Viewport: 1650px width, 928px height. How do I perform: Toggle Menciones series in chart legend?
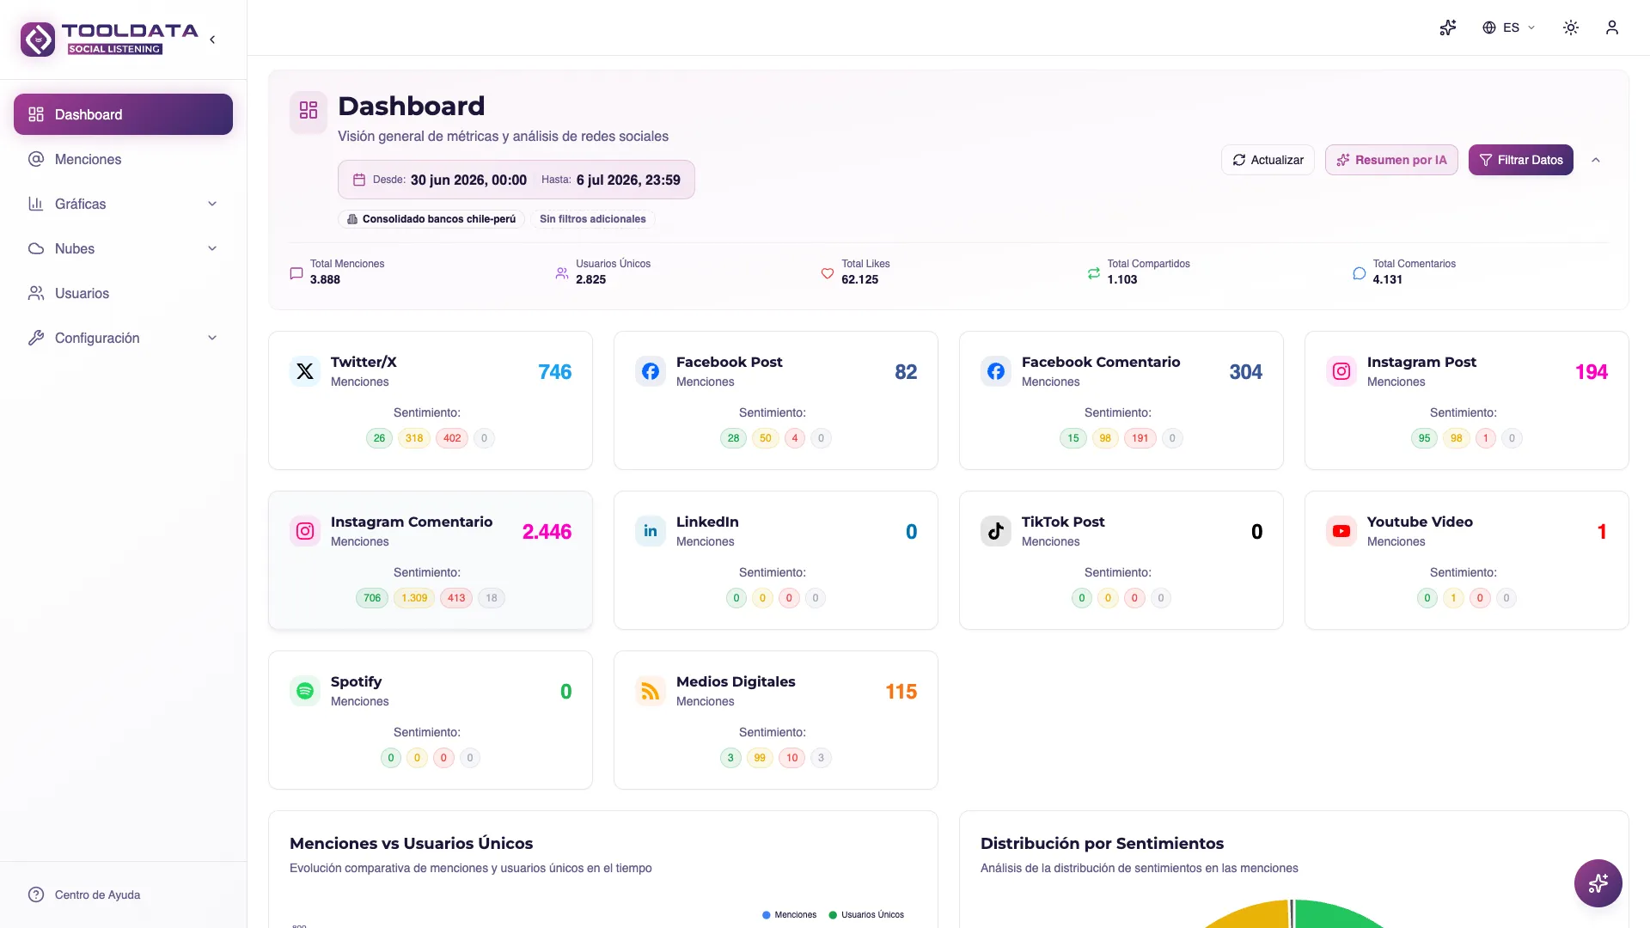789,915
